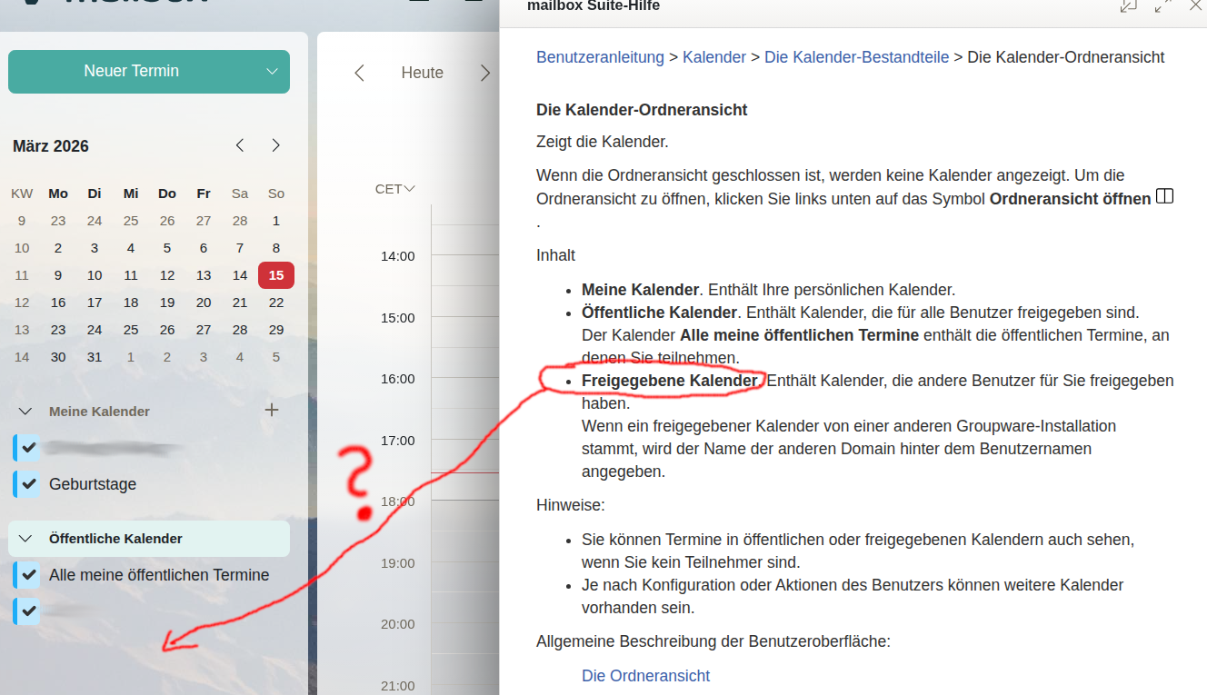Toggle the blurred personal calendar checkbox
Screen dimensions: 1207x695
pos(29,448)
